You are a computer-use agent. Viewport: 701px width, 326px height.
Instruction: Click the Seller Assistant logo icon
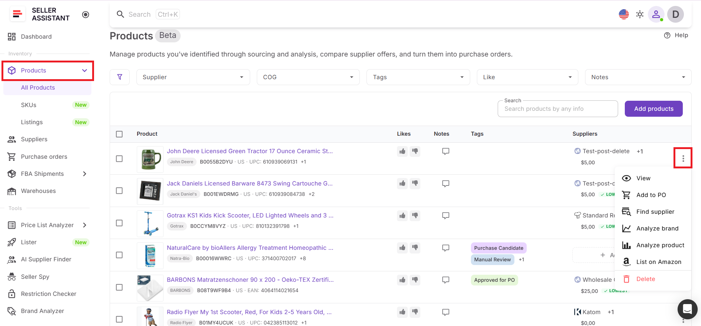point(17,14)
